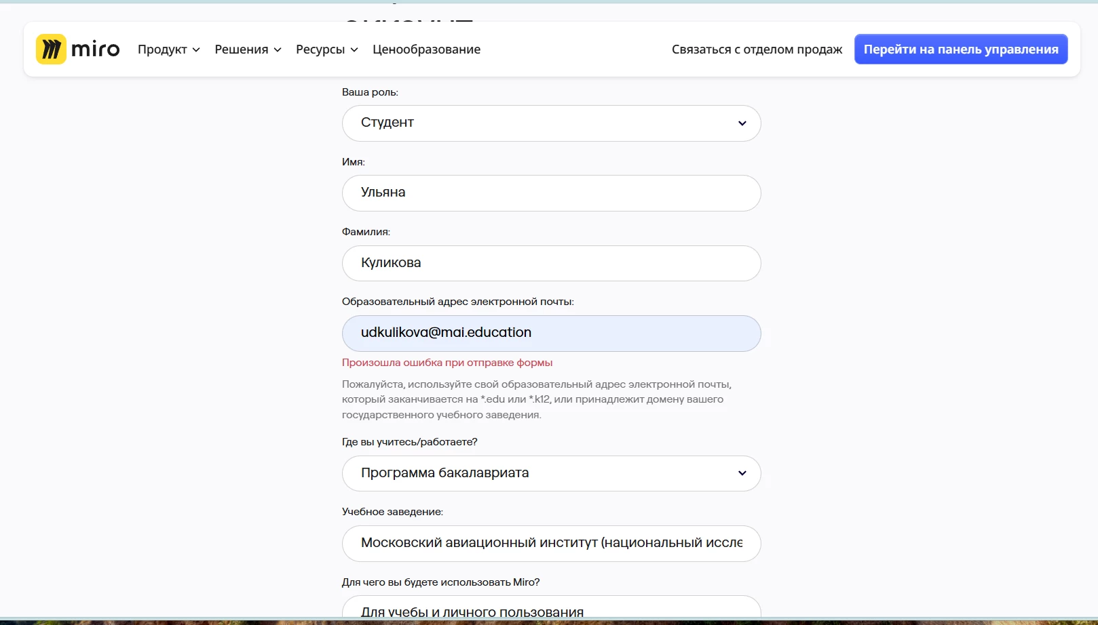Open the Для чего вы будете использовать Miro dropdown

tap(551, 607)
